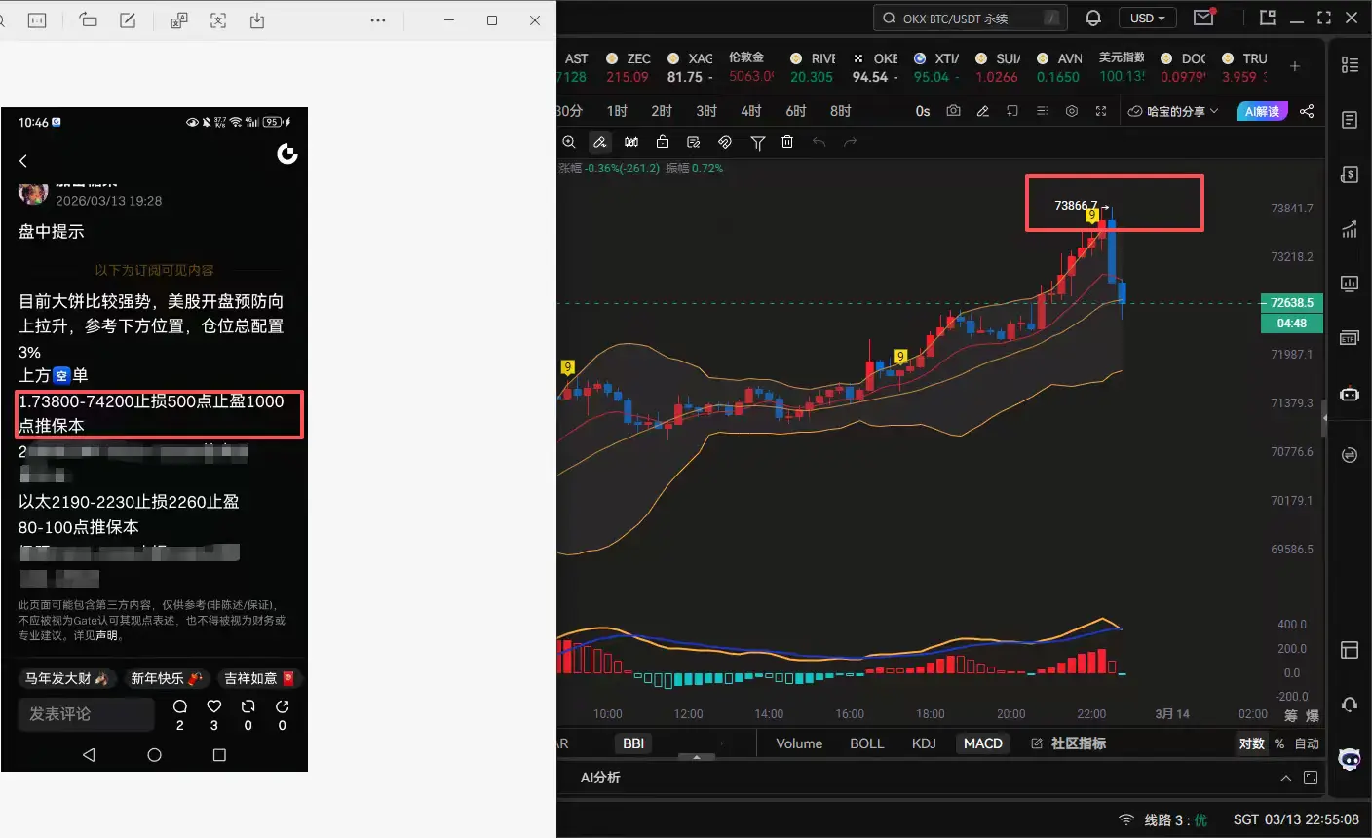Select the 2时 timeframe
The image size is (1372, 838).
[x=662, y=111]
